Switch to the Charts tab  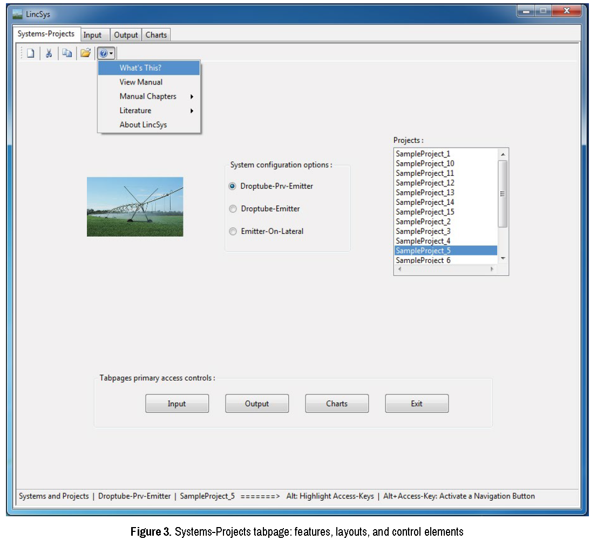156,35
